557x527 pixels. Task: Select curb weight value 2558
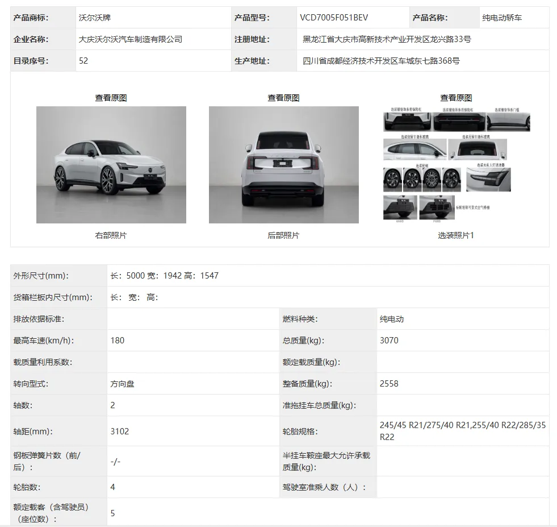389,384
